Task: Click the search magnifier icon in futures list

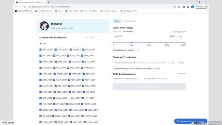Action: coord(87,37)
